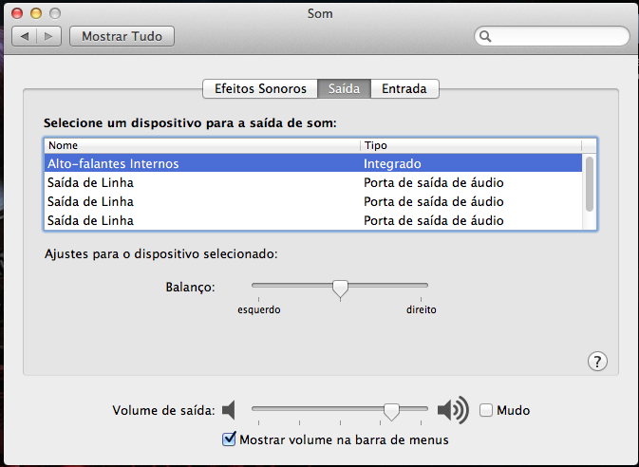Image resolution: width=639 pixels, height=467 pixels.
Task: Click the Volume de saída slider knob
Action: (x=391, y=410)
